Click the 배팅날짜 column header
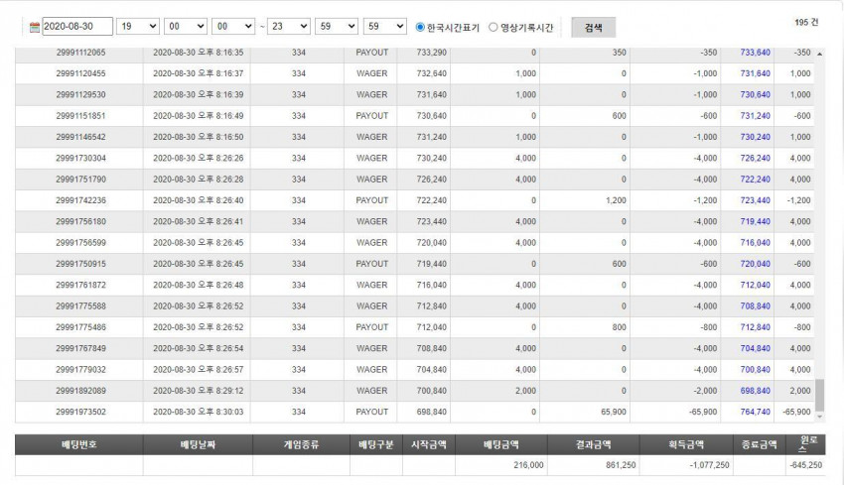 click(198, 444)
